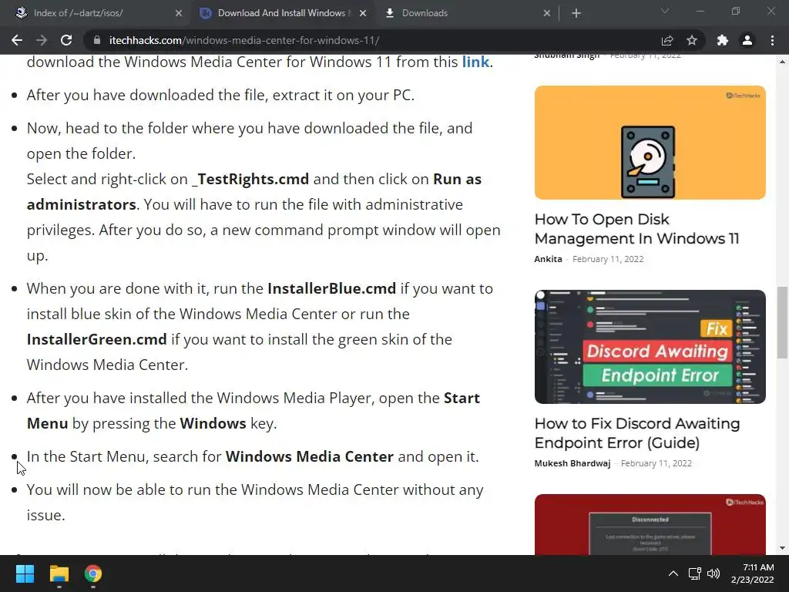
Task: Click the '_TestRights.cmd' bold text
Action: [250, 179]
